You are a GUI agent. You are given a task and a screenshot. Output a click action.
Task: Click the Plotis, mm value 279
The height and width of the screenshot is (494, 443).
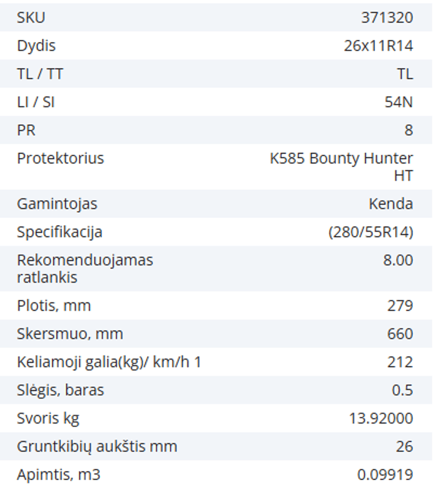click(400, 306)
